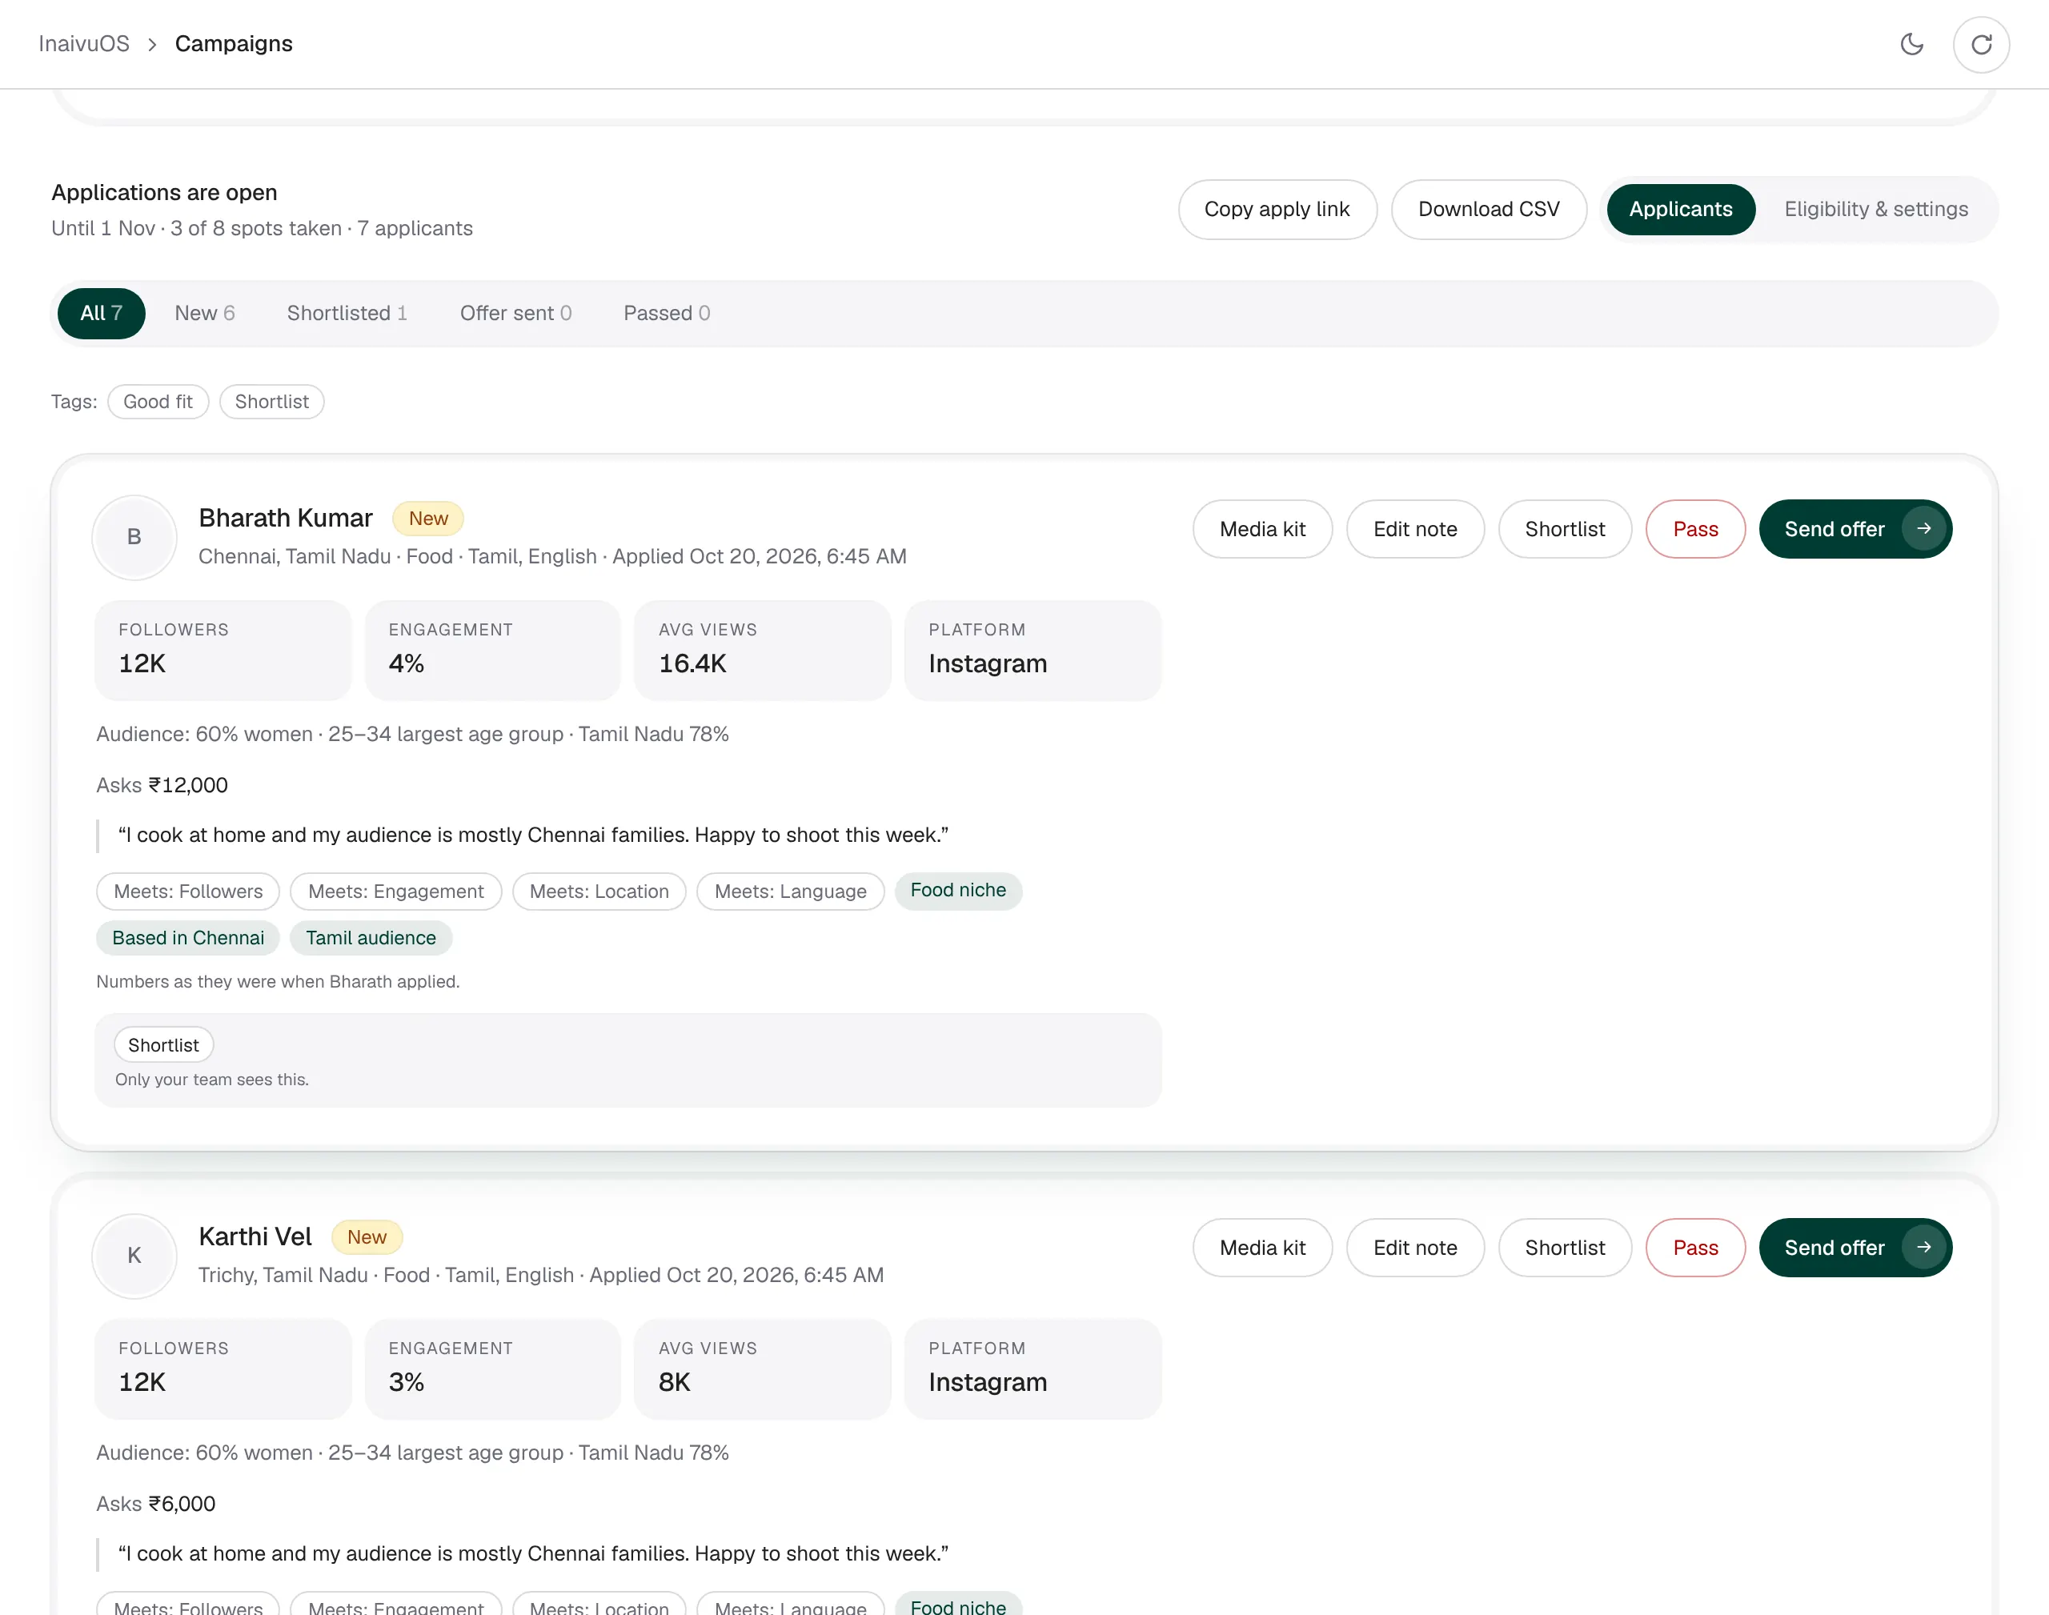
Task: Click Bharath's Meets: Followers chip
Action: click(x=188, y=892)
